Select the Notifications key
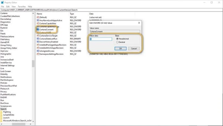223x126 pixels. point(6,77)
